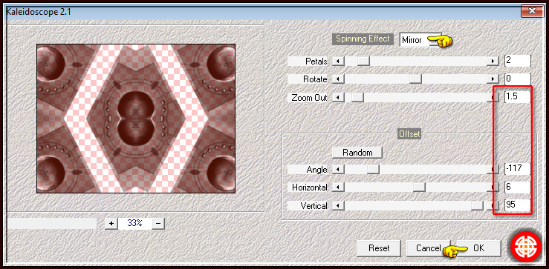The height and width of the screenshot is (269, 549).
Task: Click the left arrow of Angle slider
Action: (x=338, y=170)
